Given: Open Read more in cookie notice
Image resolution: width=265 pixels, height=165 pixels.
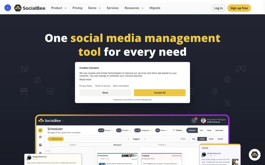Looking at the screenshot, I should (x=85, y=80).
